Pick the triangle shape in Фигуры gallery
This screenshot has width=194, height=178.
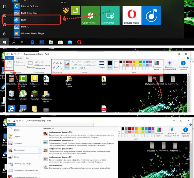pyautogui.click(x=79, y=65)
